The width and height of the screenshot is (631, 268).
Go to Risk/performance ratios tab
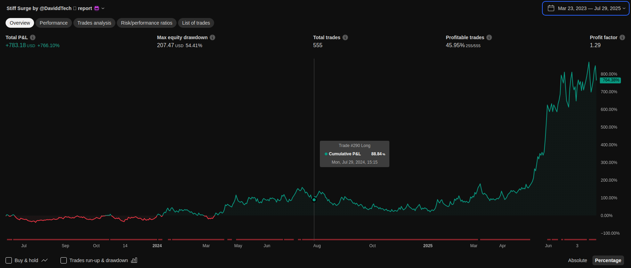pyautogui.click(x=146, y=23)
